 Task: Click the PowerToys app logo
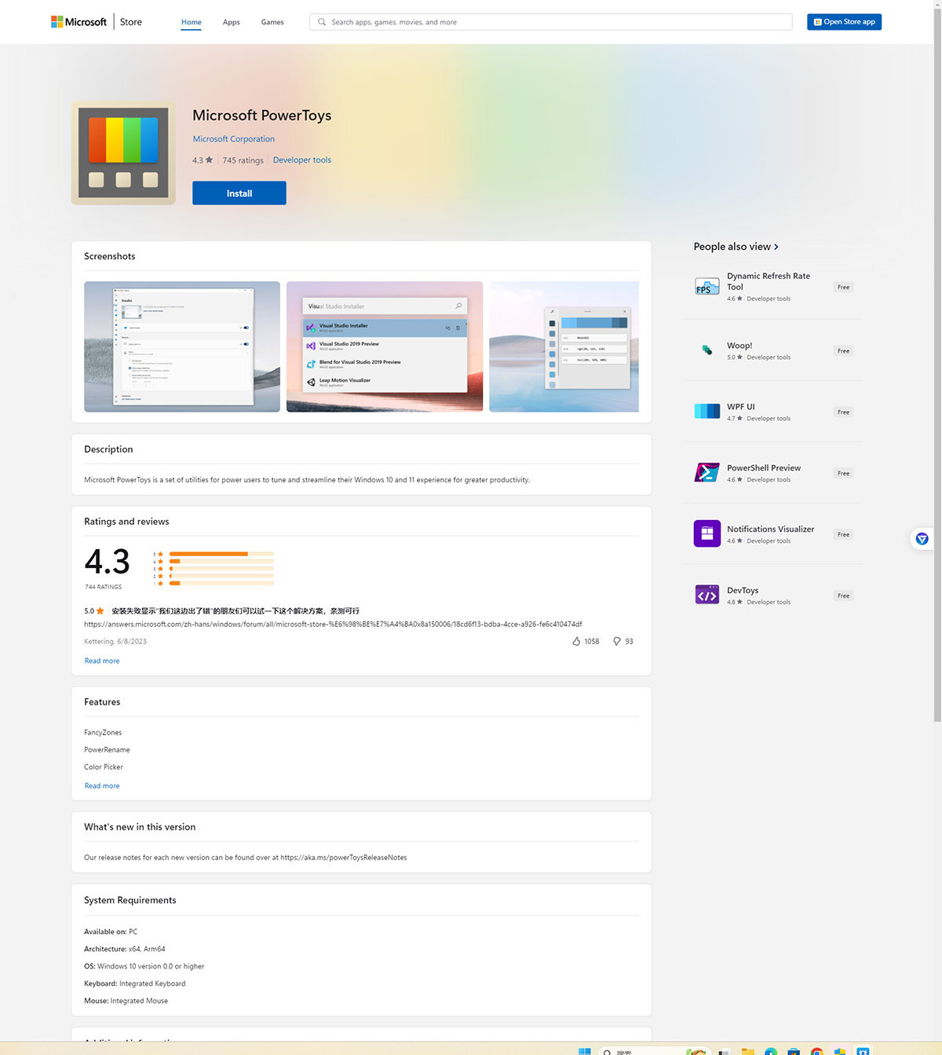(123, 152)
